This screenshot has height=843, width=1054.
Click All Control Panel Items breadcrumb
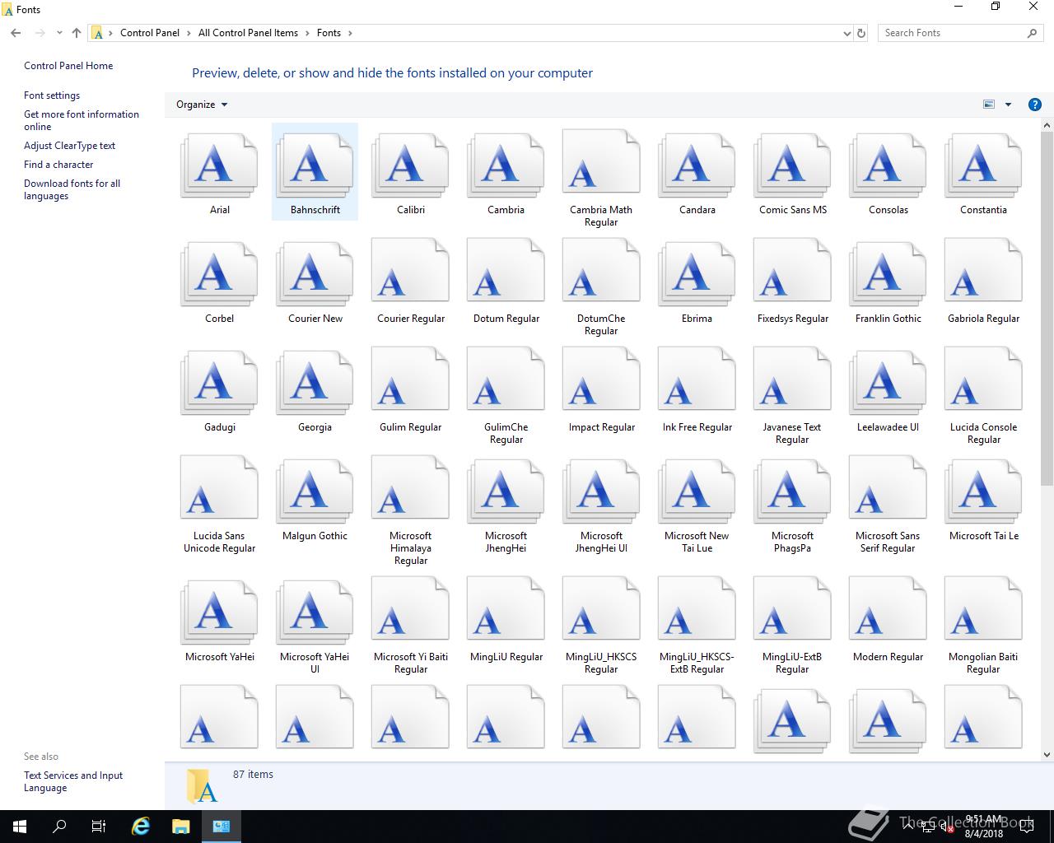click(248, 33)
